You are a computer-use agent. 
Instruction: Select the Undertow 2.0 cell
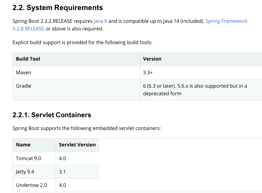(31, 185)
